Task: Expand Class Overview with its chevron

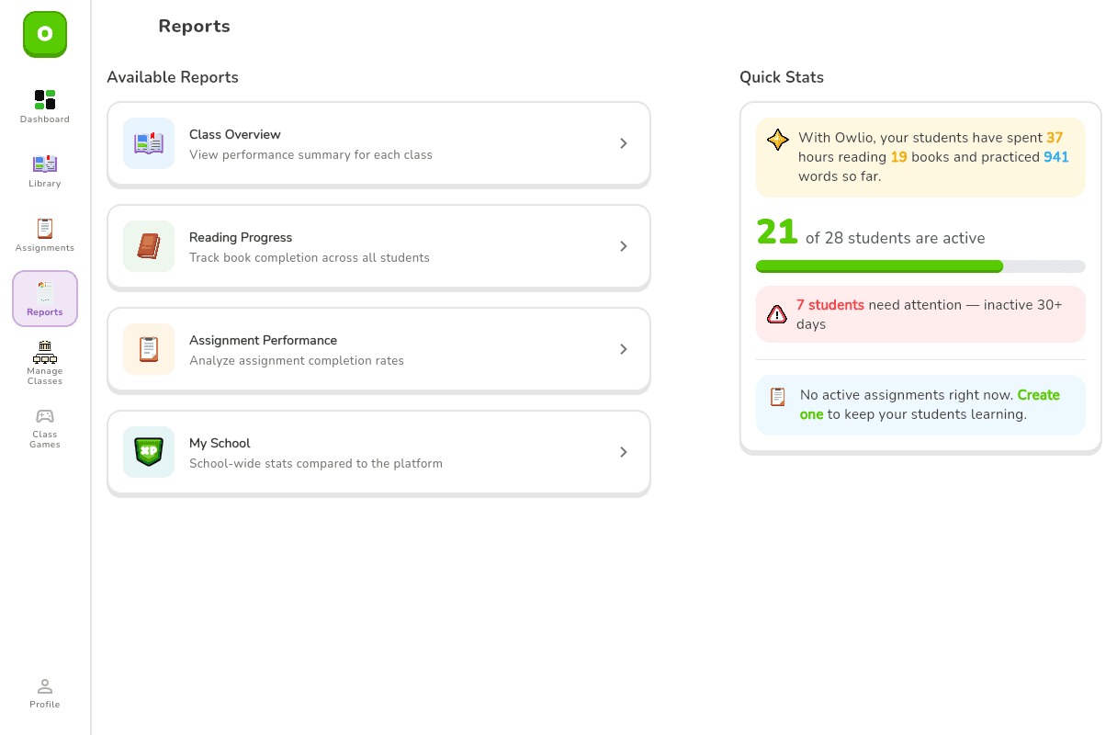Action: pyautogui.click(x=623, y=143)
